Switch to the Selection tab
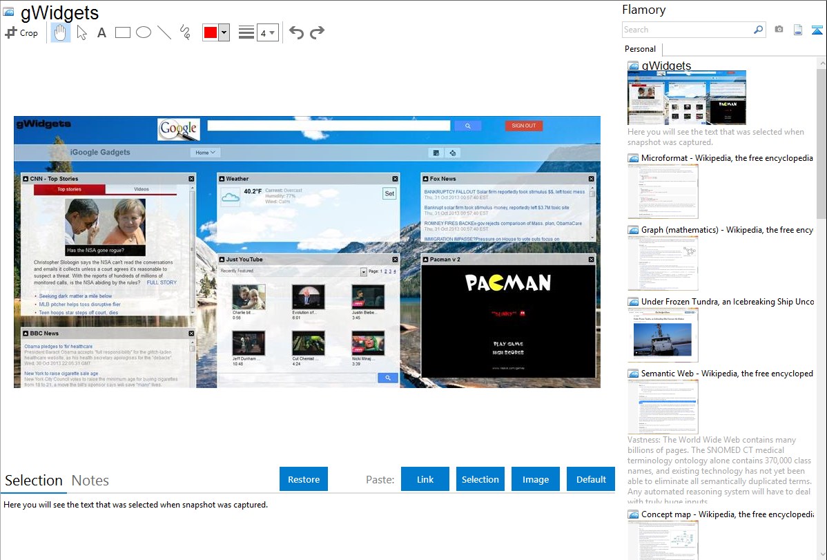This screenshot has width=827, height=560. point(34,481)
